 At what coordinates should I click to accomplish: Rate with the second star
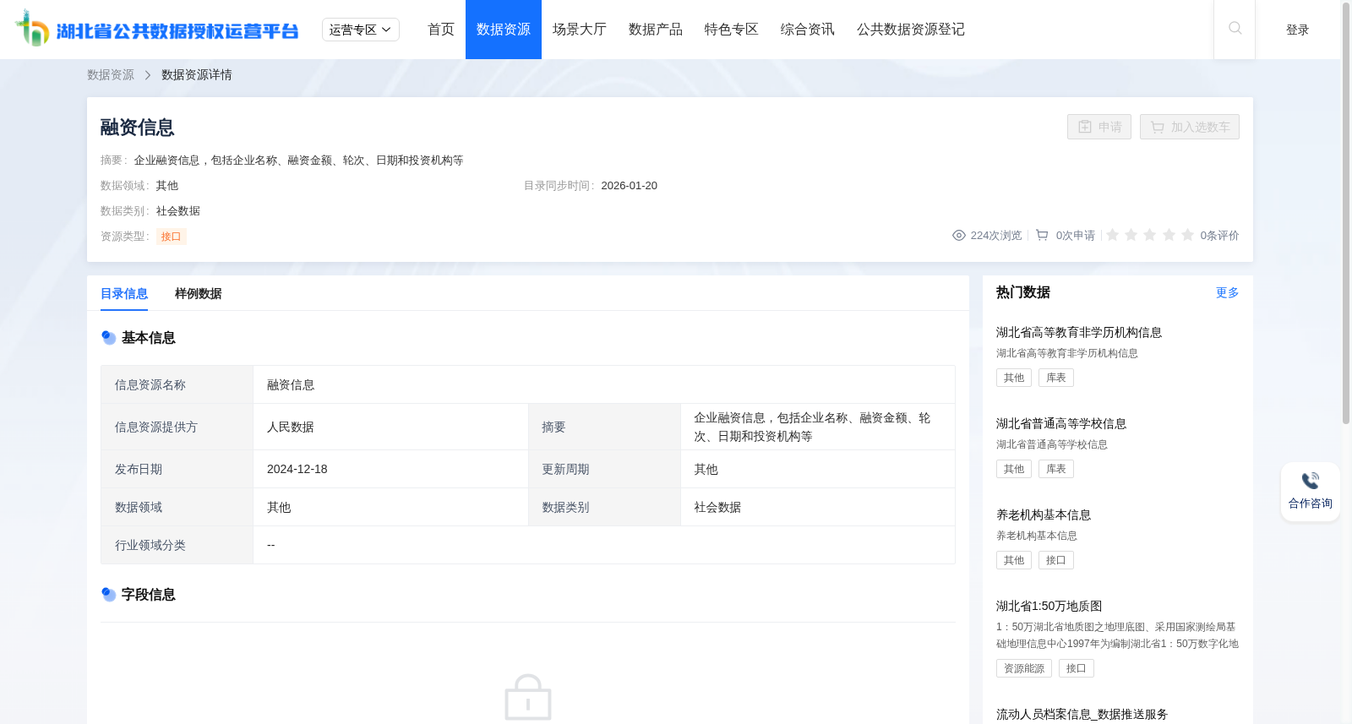click(1131, 235)
